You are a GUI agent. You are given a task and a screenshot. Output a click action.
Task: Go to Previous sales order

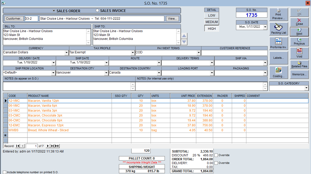coord(299,41)
